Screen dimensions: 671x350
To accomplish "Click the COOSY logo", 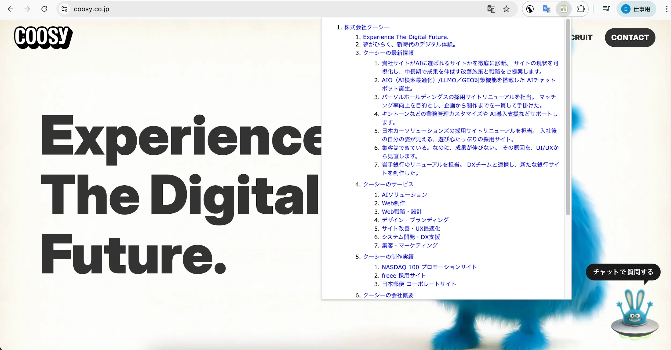I will 43,37.
